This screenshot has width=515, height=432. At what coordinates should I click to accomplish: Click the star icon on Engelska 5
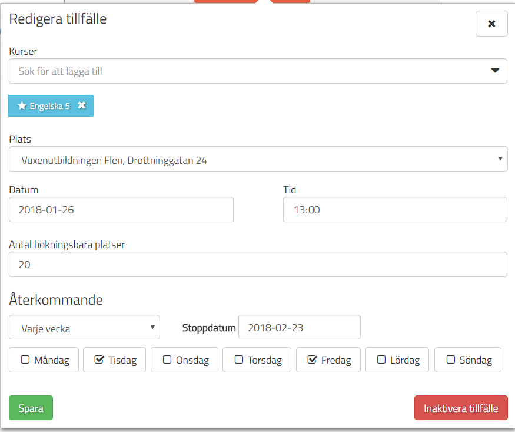[22, 106]
